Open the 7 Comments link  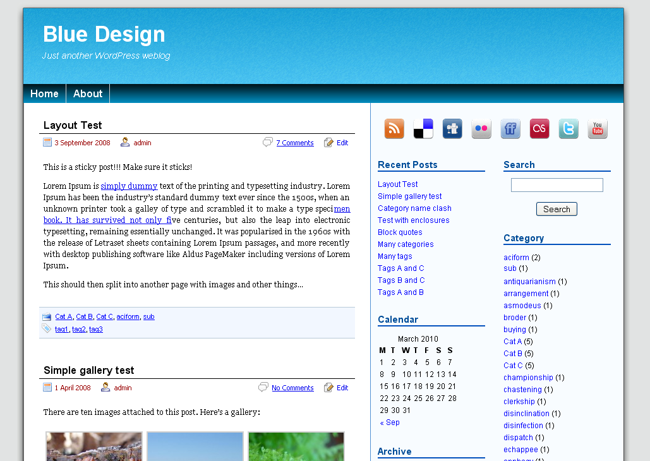pos(294,143)
